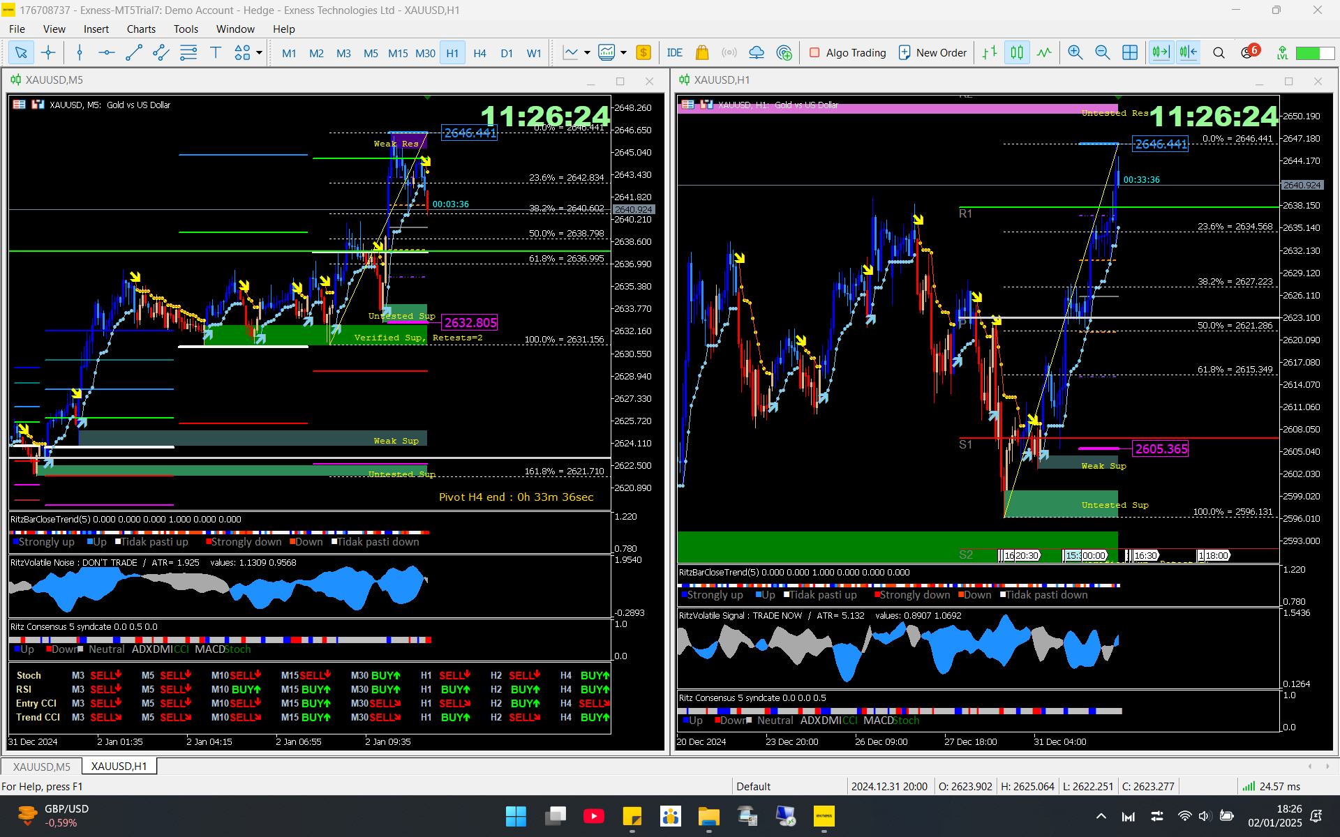Switch to the XAUUSD,M5 chart tab

pos(42,767)
